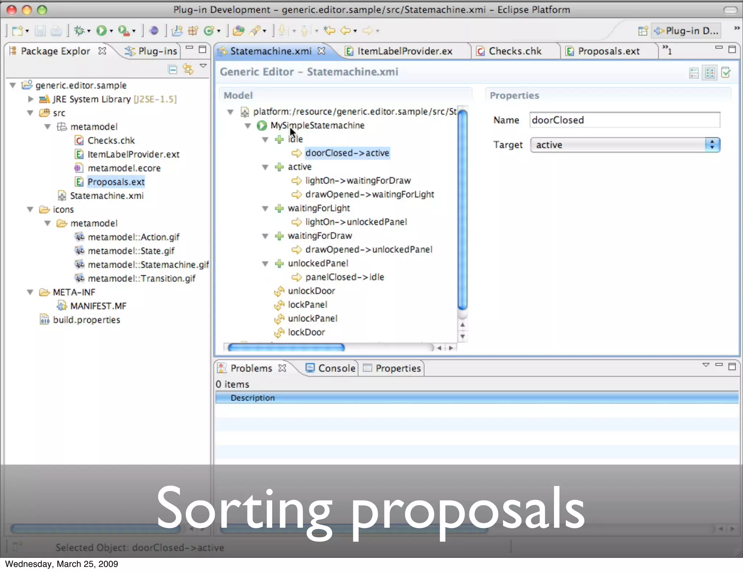Select the Plug-in Development perspective button
743x572 pixels.
pyautogui.click(x=686, y=31)
